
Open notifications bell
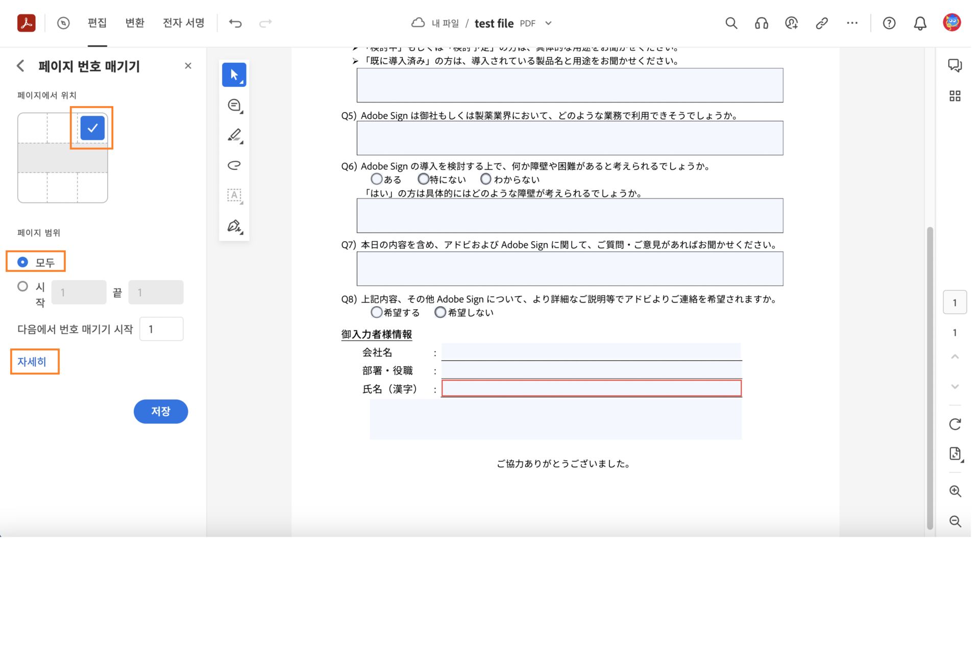(920, 23)
